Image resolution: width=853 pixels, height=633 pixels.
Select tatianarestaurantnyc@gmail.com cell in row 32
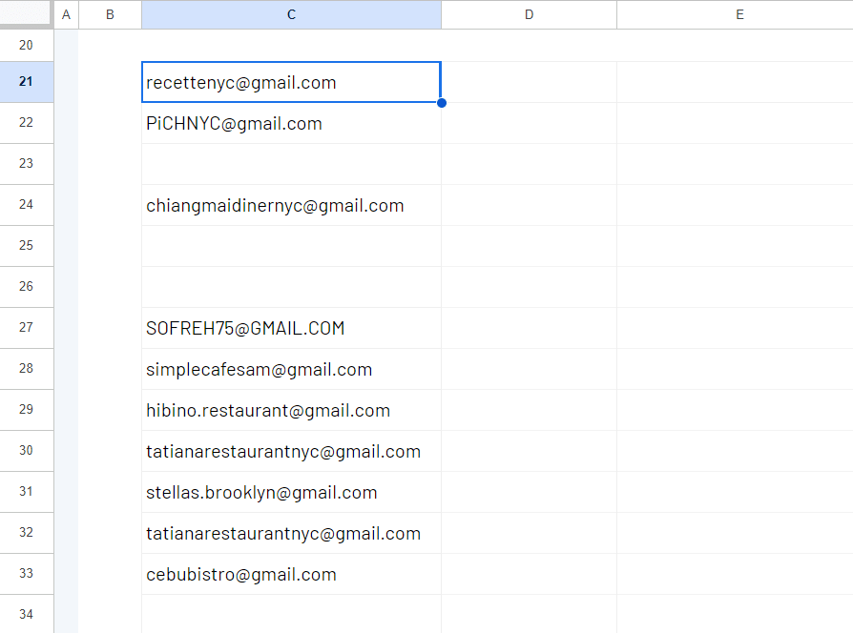pyautogui.click(x=290, y=534)
